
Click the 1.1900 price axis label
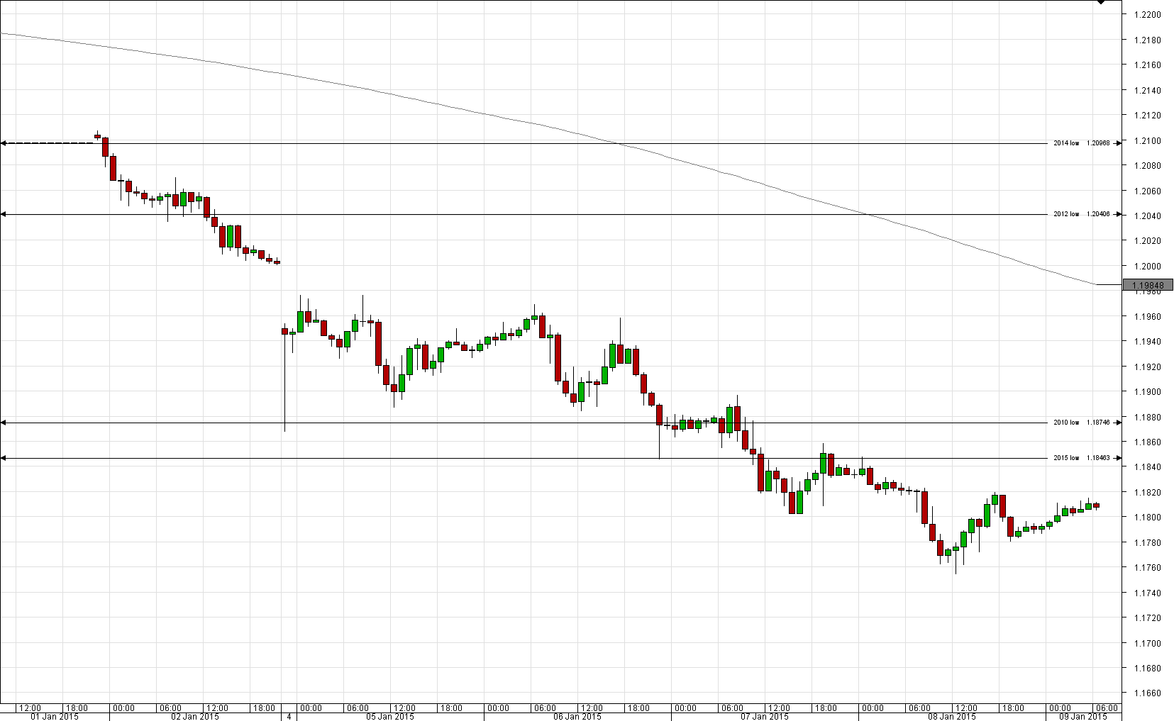point(1148,392)
